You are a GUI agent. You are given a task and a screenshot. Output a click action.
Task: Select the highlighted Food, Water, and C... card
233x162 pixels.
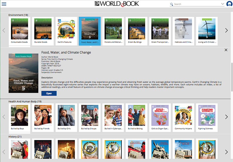tap(90, 31)
